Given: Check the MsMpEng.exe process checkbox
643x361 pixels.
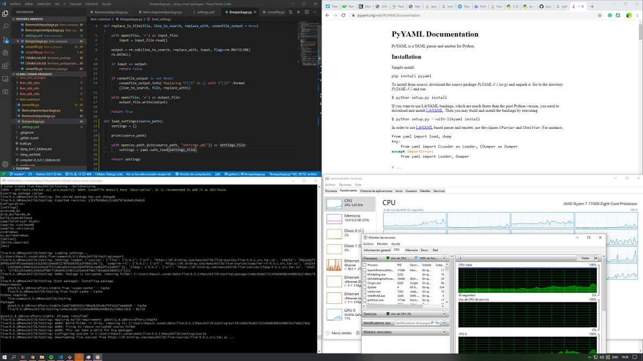Looking at the screenshot, I should [365, 274].
